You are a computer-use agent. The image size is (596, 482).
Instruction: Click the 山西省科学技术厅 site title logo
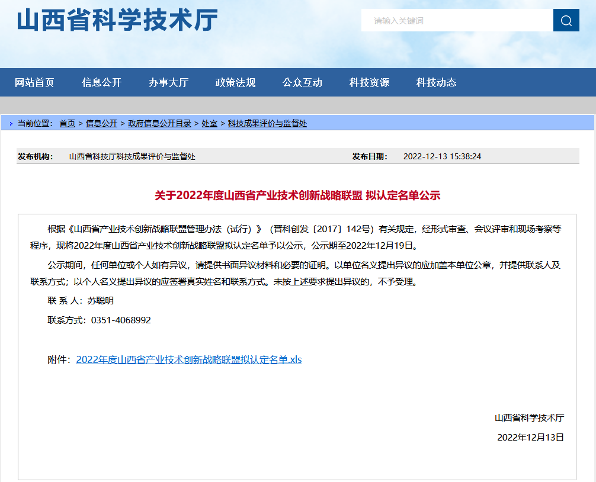tap(117, 20)
